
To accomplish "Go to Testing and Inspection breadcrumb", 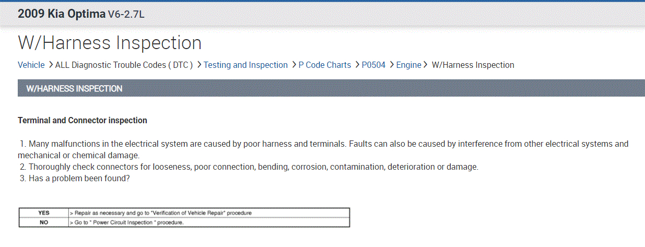I will [x=245, y=65].
